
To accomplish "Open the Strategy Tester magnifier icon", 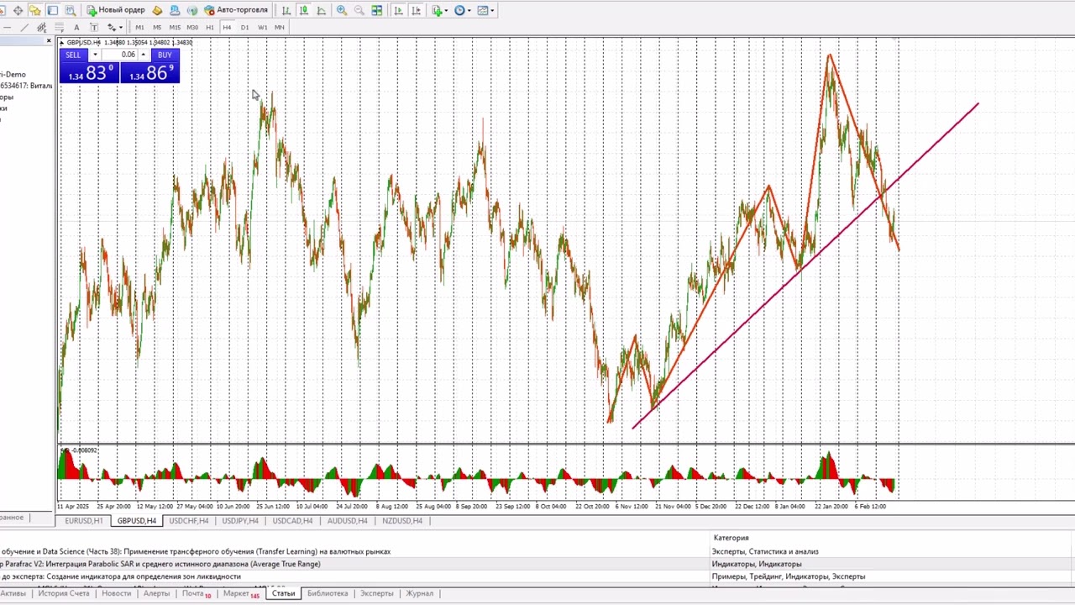I will (70, 10).
